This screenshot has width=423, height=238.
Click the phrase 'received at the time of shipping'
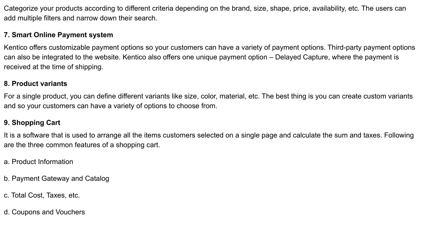[53, 67]
